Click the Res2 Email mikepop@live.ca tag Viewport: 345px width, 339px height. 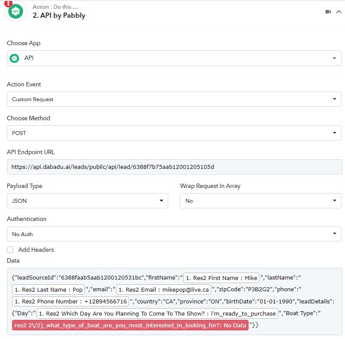(163, 290)
